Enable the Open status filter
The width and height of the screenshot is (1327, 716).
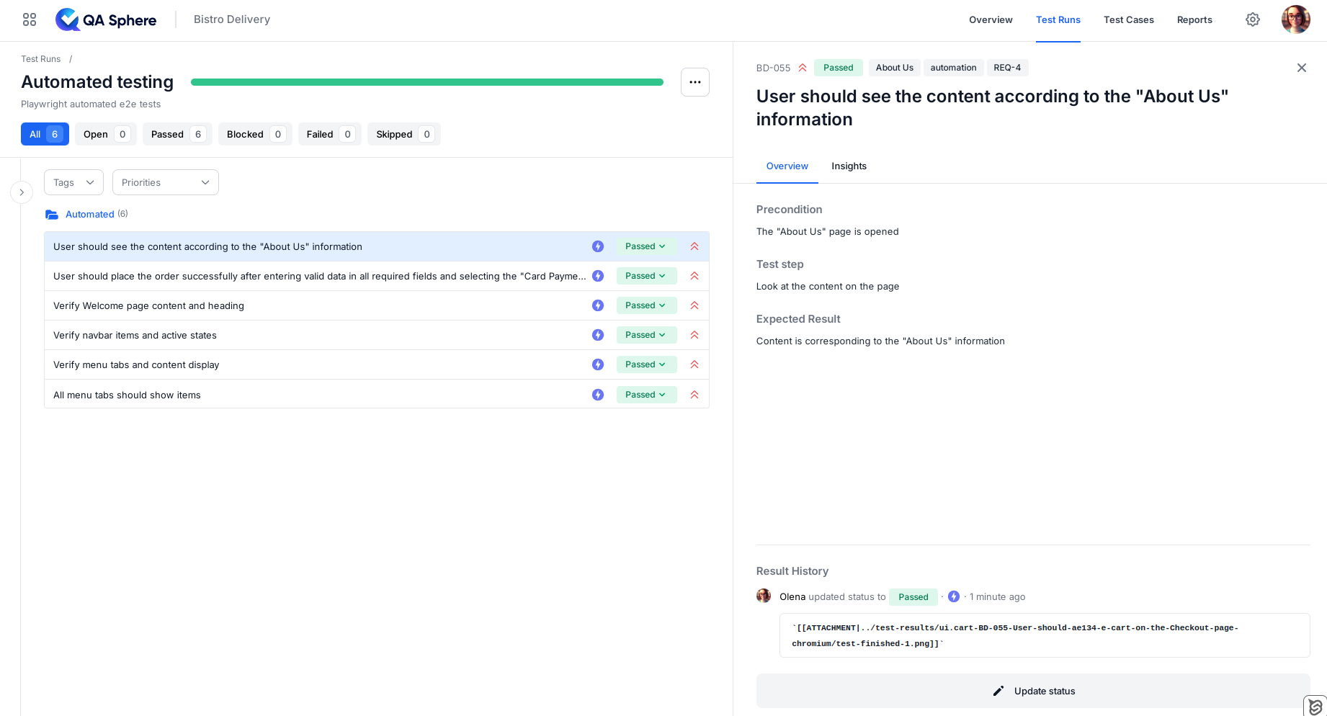pyautogui.click(x=105, y=134)
